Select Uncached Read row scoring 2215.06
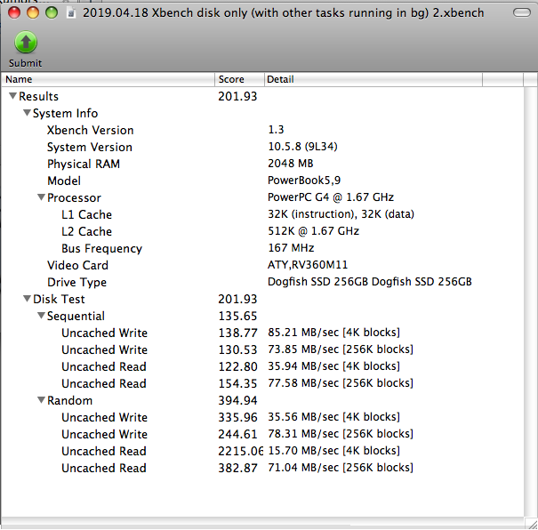This screenshot has width=538, height=530. [x=262, y=451]
